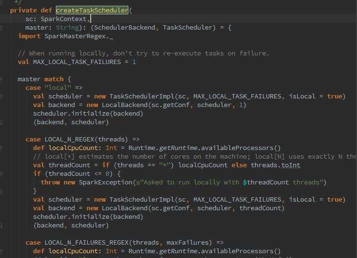Click the maxFailures pattern variable
The width and height of the screenshot is (357, 258).
[x=188, y=243]
